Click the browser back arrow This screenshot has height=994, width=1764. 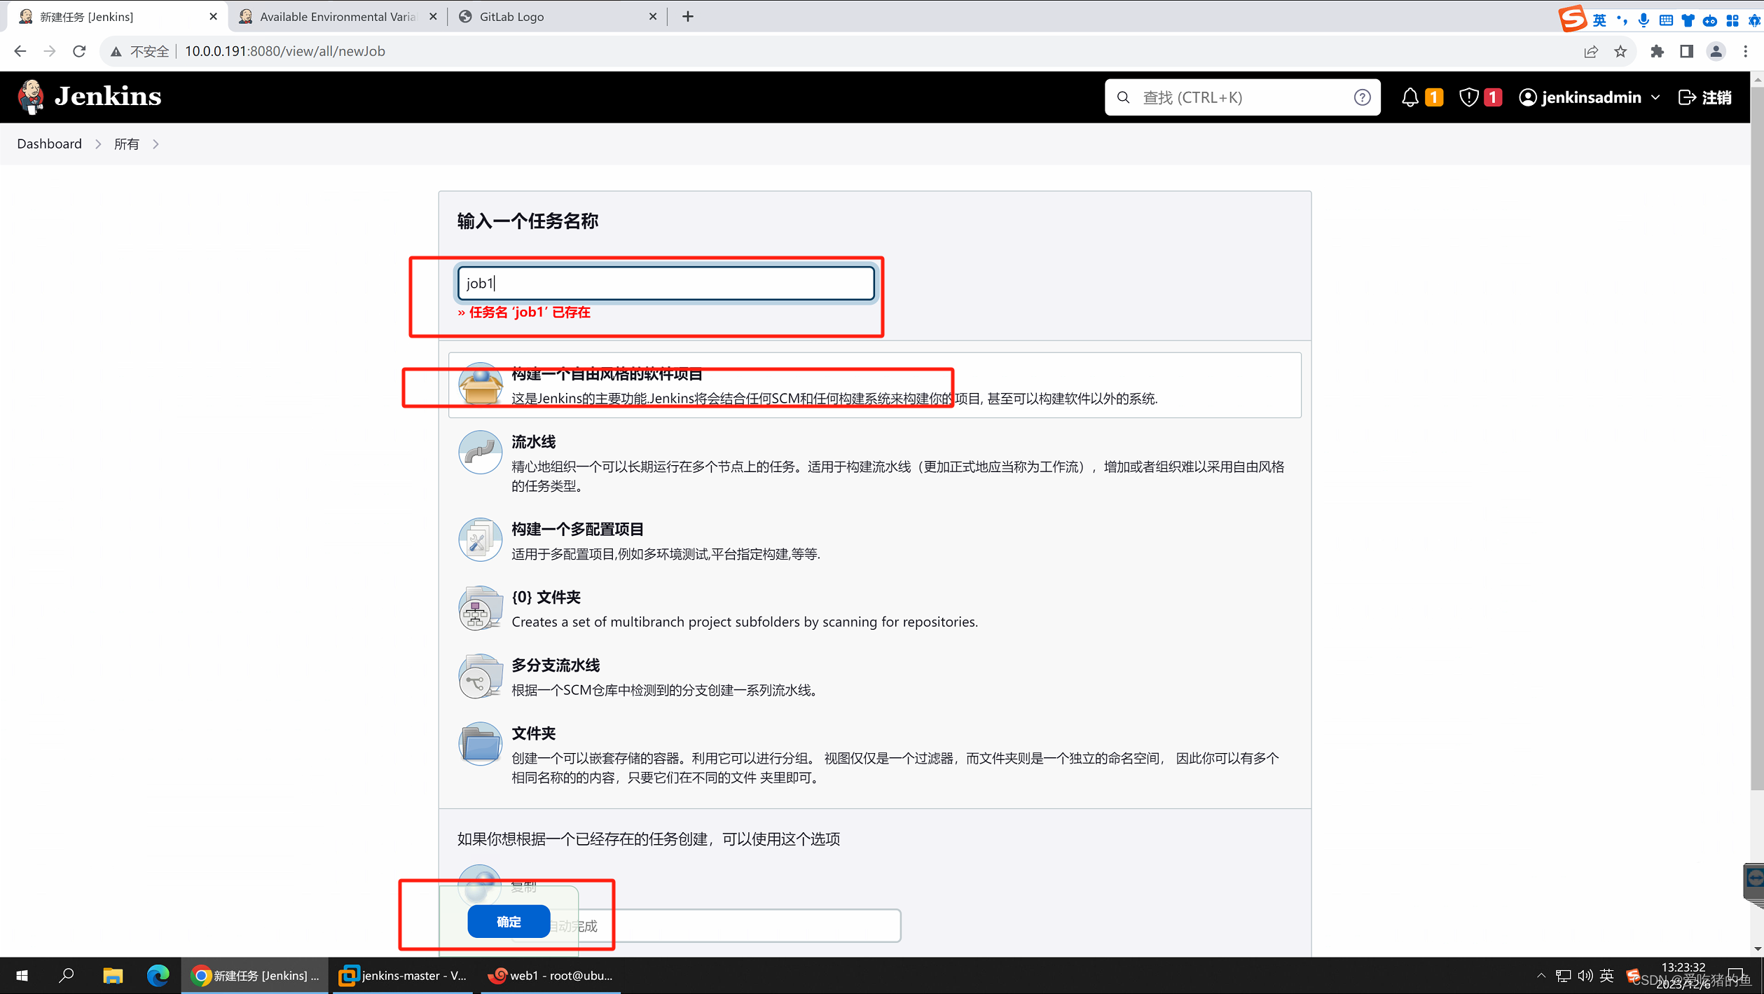pos(20,51)
